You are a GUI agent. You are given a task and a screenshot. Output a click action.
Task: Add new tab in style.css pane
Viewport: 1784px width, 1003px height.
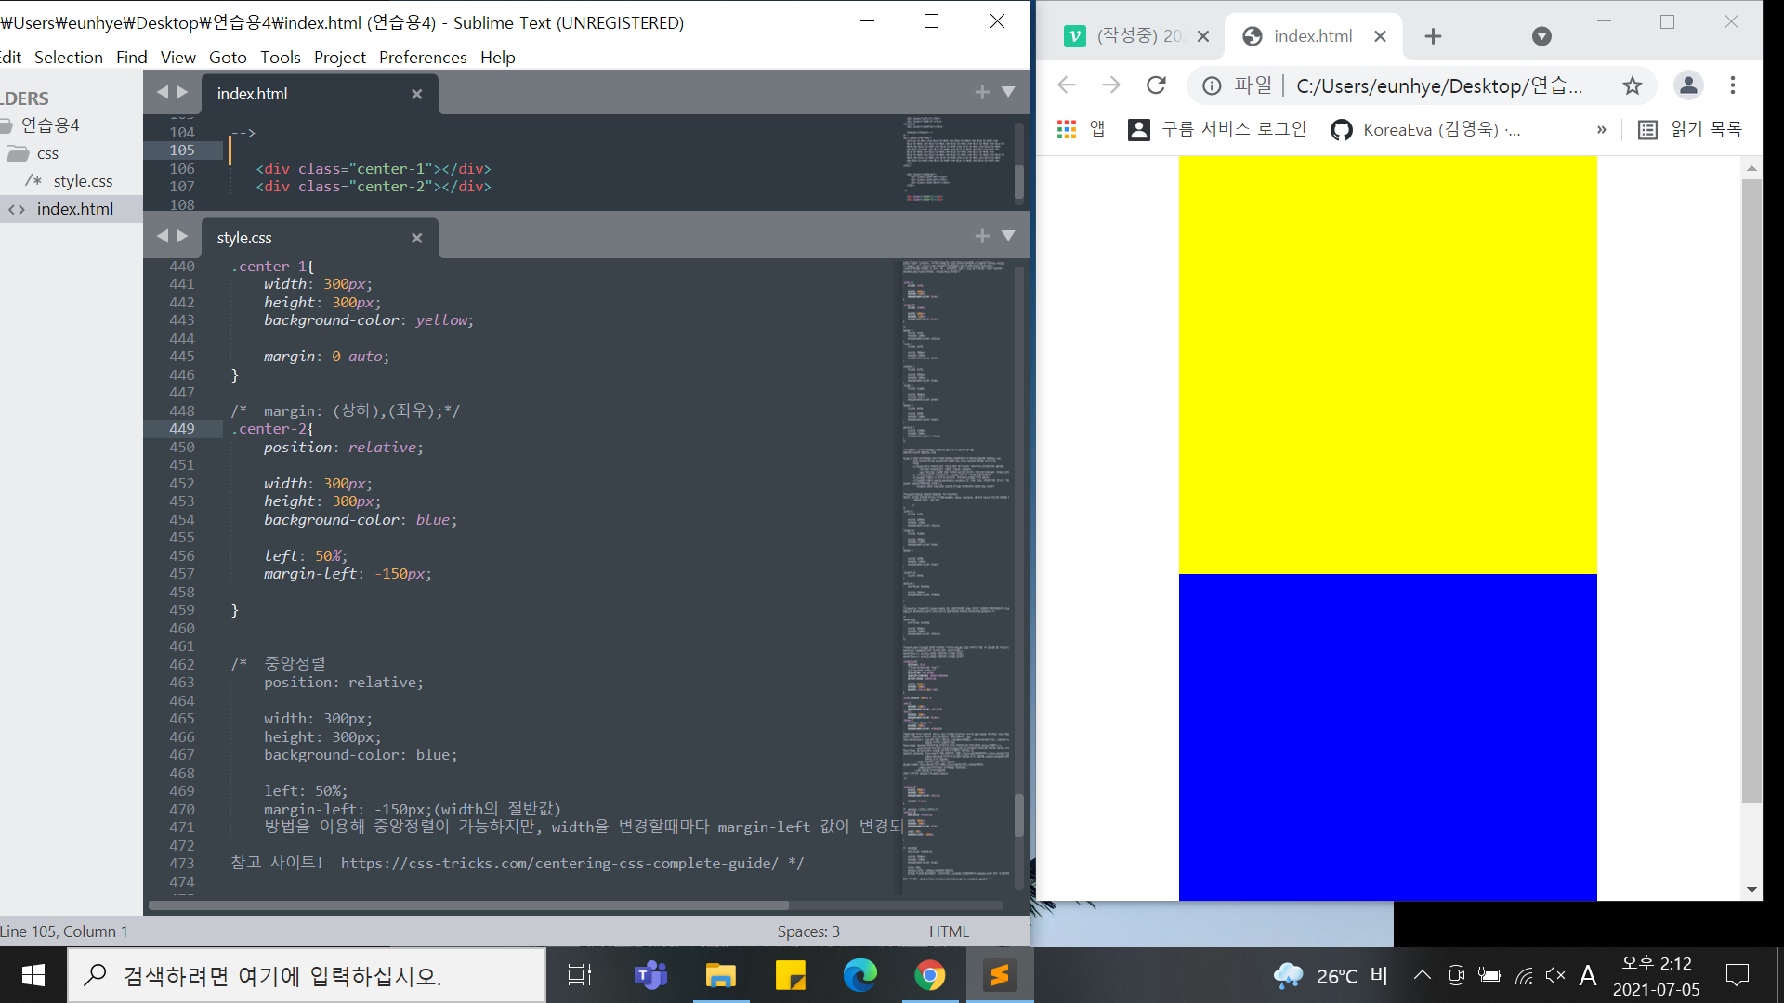(982, 236)
